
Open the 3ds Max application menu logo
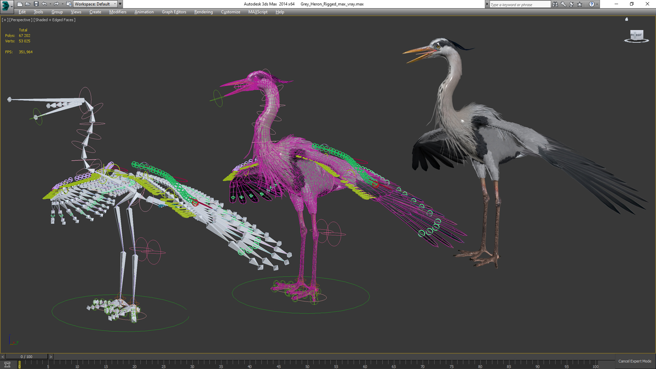coord(6,5)
